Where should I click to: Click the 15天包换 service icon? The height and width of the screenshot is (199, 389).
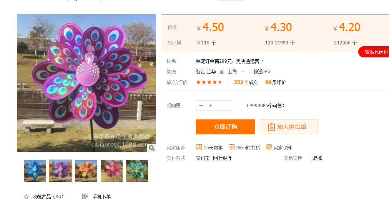(199, 147)
